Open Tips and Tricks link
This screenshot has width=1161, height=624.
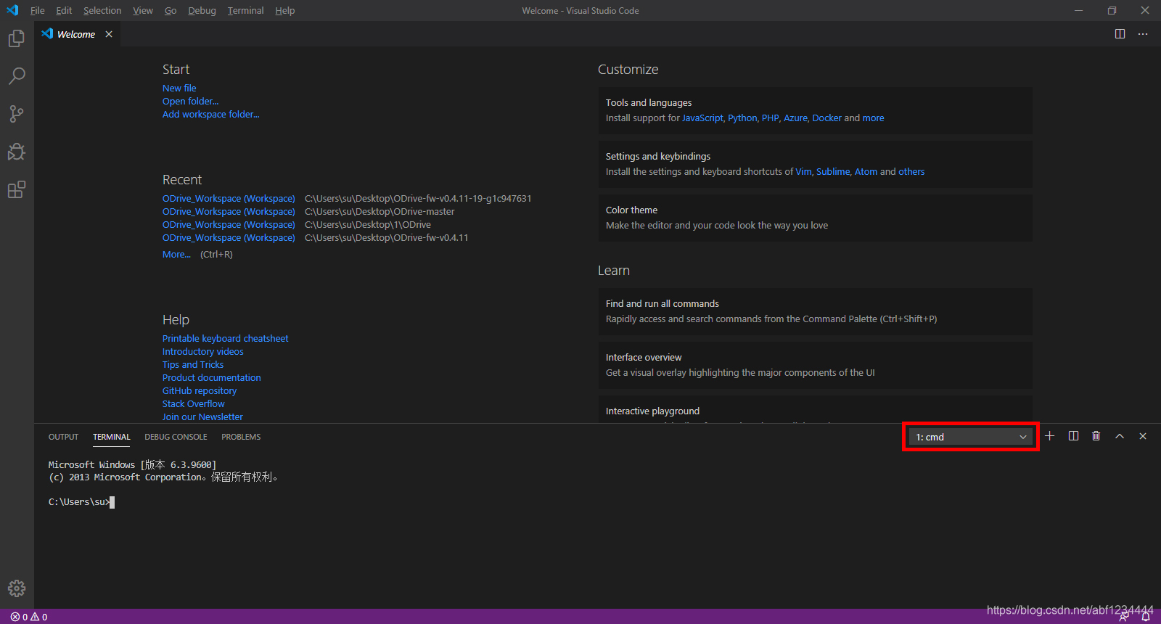[x=193, y=364]
